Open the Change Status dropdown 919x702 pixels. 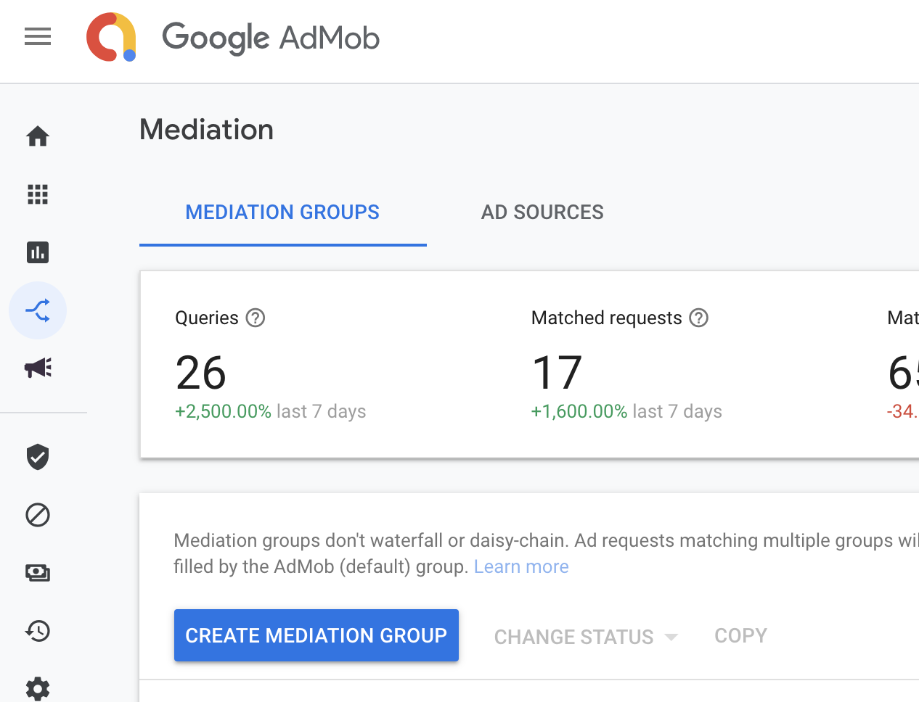585,636
